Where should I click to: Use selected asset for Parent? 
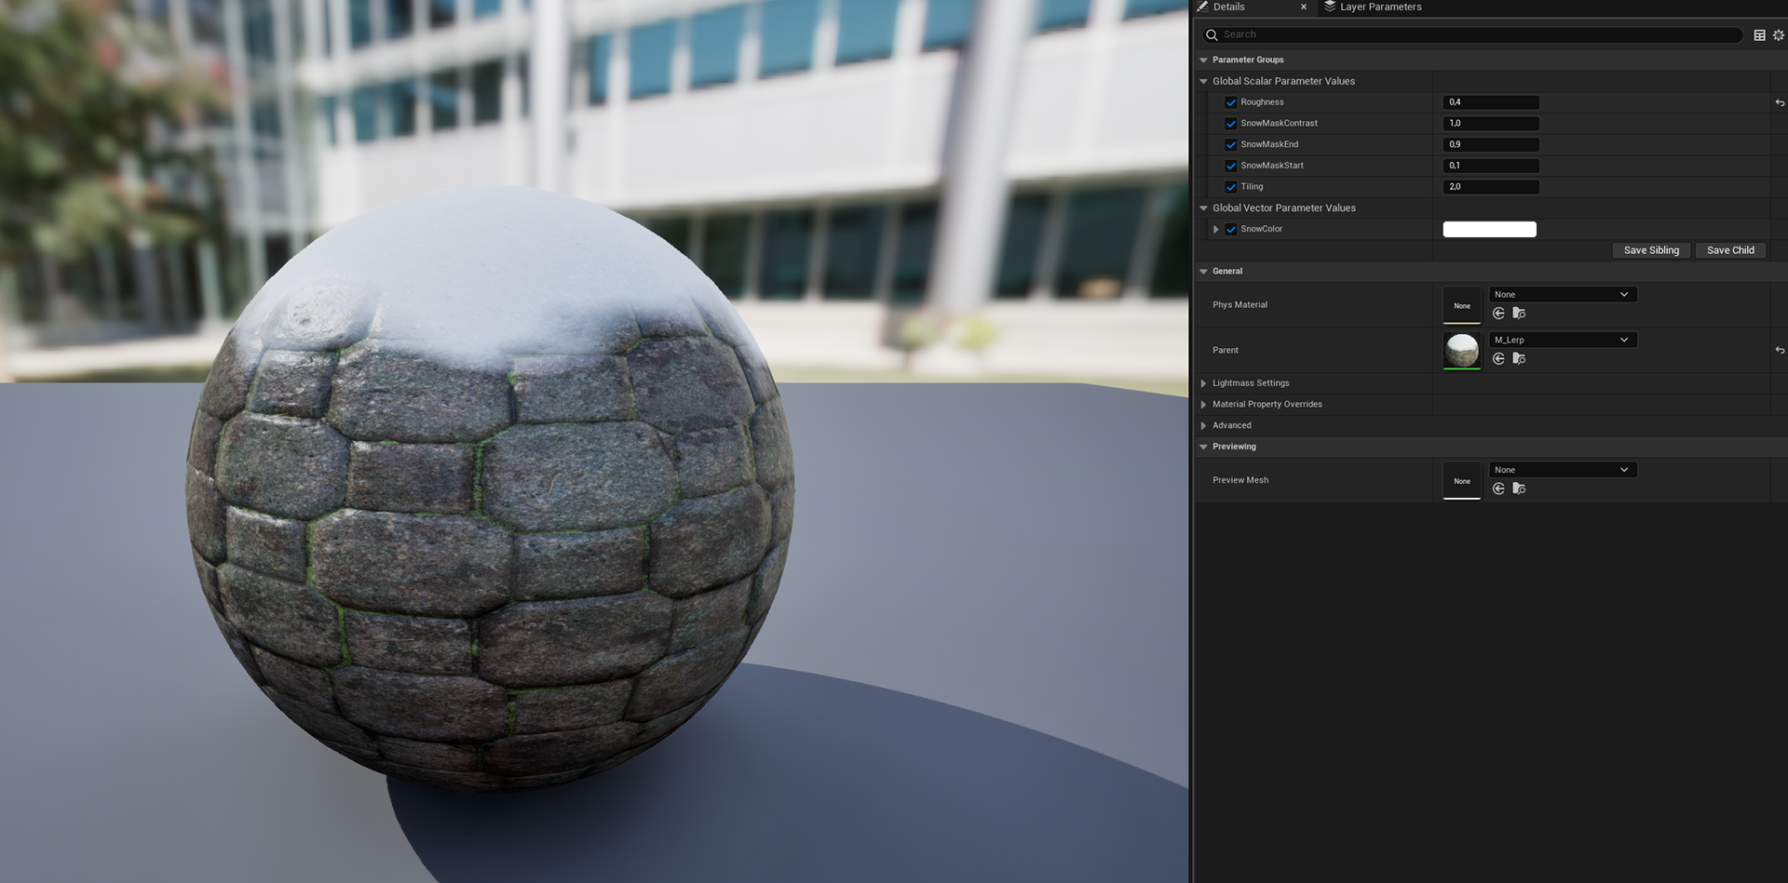(1498, 359)
